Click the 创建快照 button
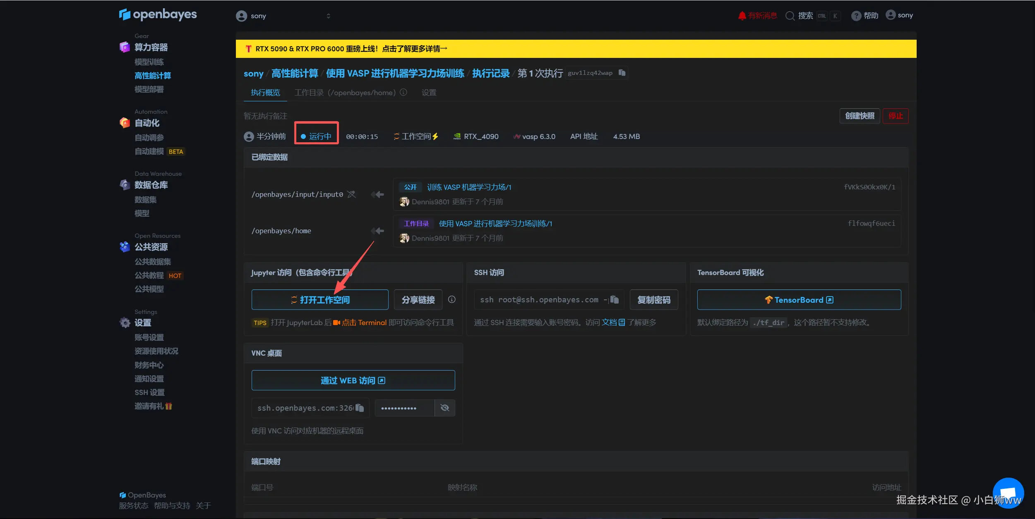Screen dimensions: 1035x519 point(859,116)
